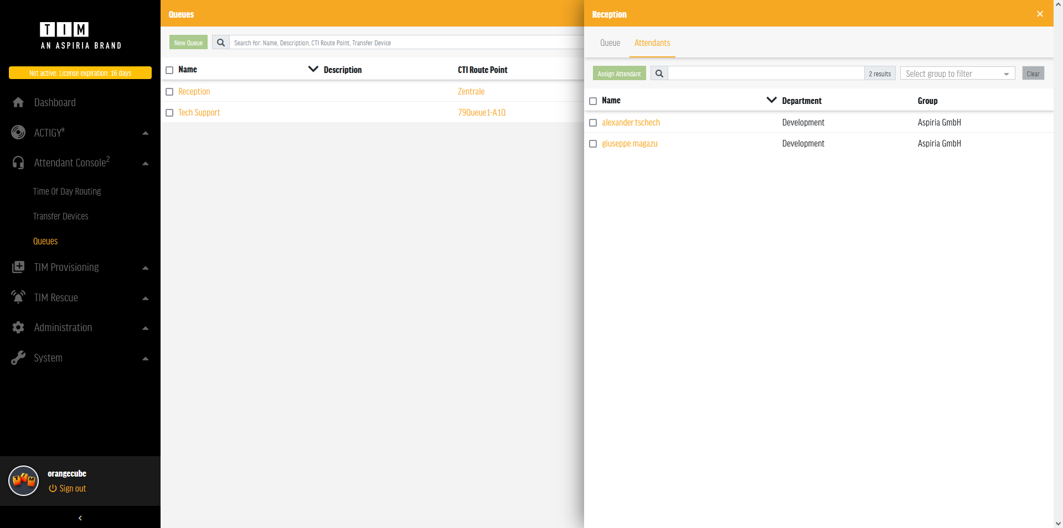Image resolution: width=1063 pixels, height=528 pixels.
Task: Open Transfer Devices menu item
Action: [61, 216]
